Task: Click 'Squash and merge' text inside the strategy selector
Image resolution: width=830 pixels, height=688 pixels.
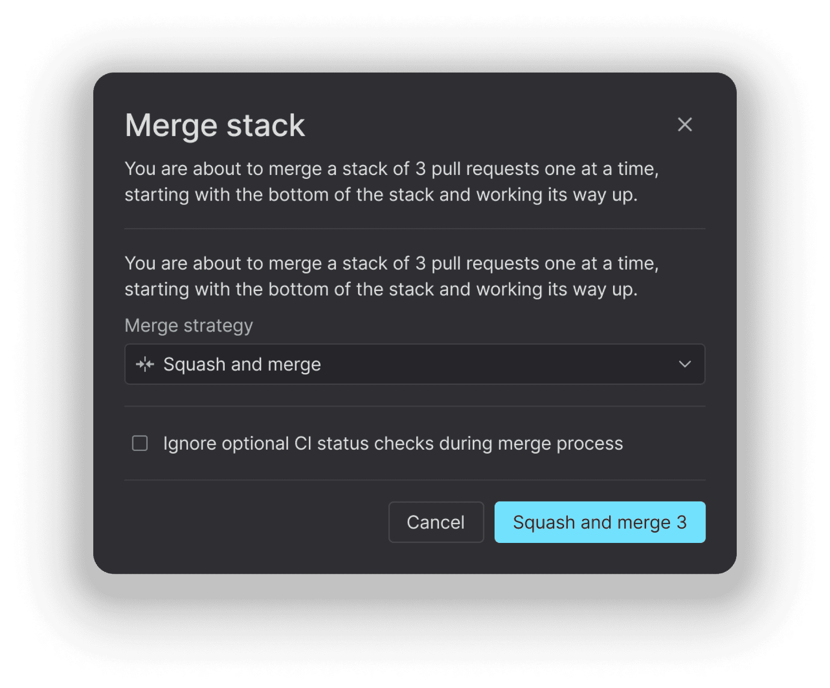Action: click(242, 365)
